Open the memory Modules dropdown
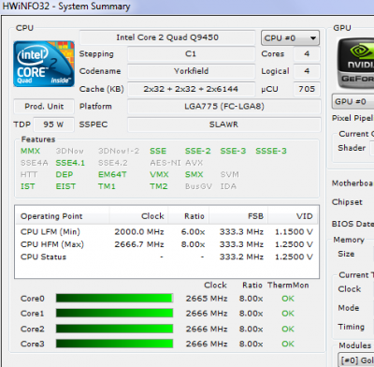 tap(356, 360)
